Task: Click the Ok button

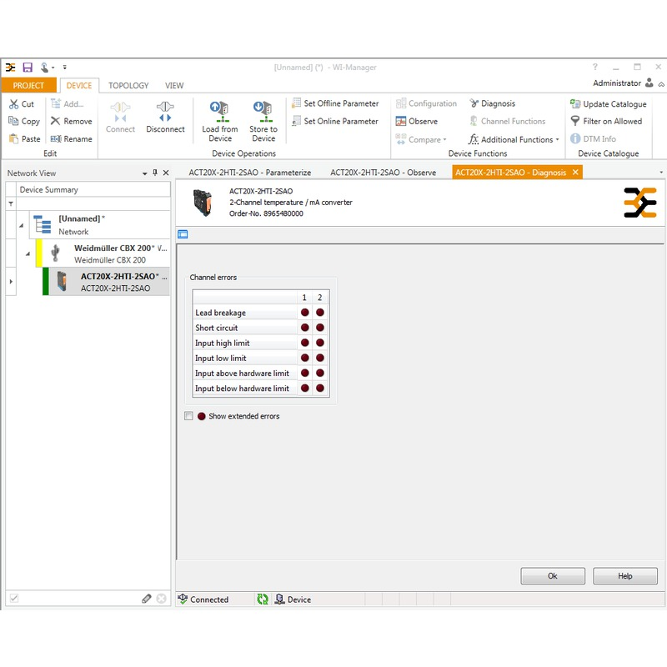Action: tap(553, 576)
